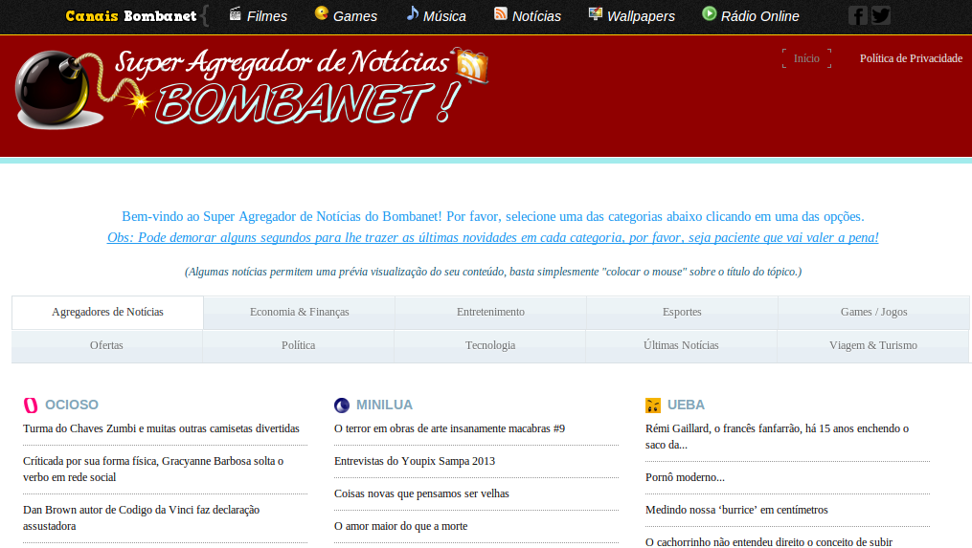972x548 pixels.
Task: Click the bomb logo image
Action: pos(58,90)
